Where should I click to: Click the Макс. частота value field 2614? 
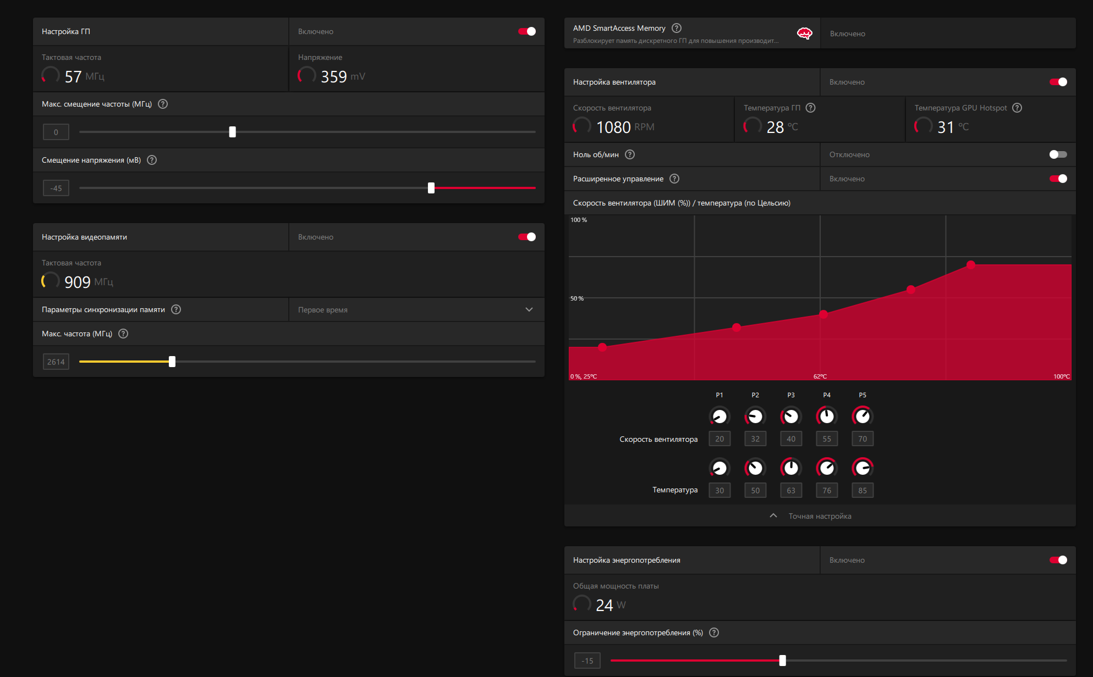pyautogui.click(x=56, y=362)
